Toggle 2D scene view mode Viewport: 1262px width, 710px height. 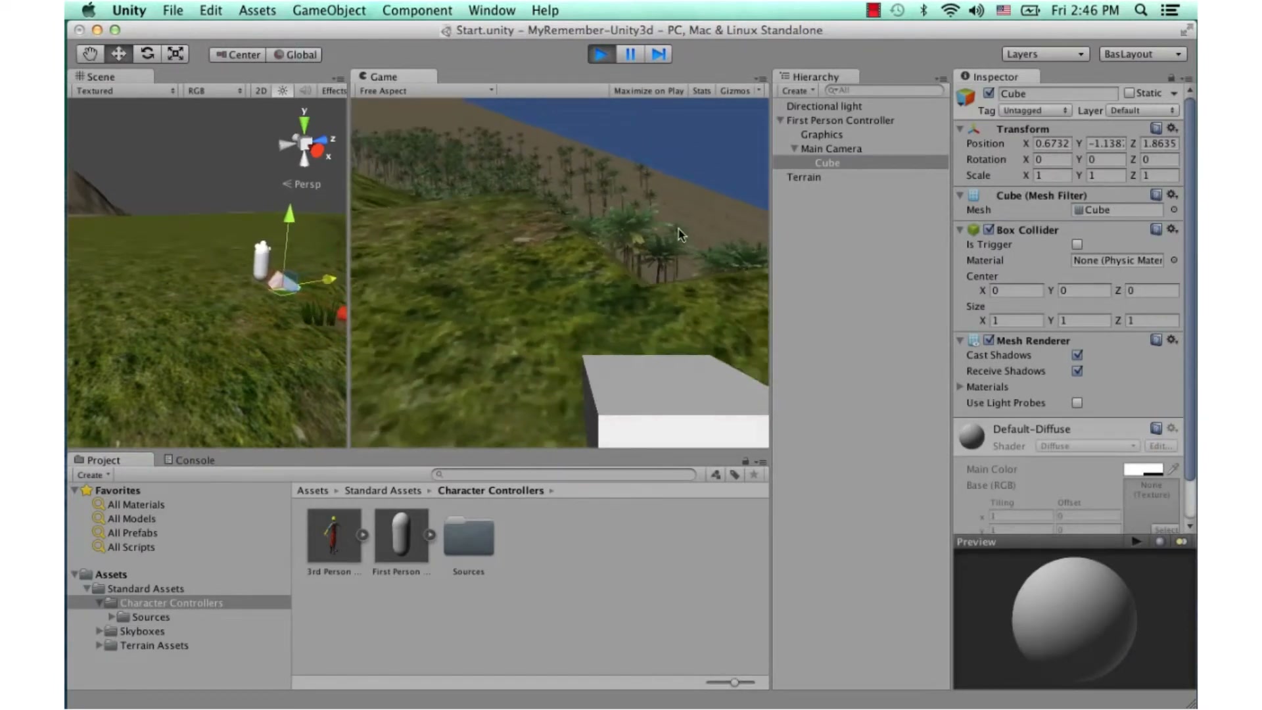tap(261, 91)
